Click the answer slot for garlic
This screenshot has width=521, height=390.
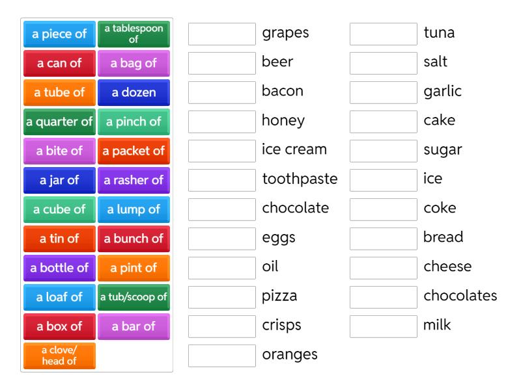click(384, 93)
